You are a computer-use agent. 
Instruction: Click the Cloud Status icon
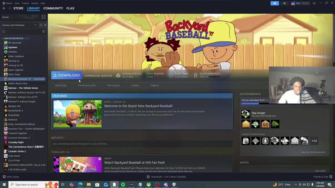pyautogui.click(x=118, y=75)
